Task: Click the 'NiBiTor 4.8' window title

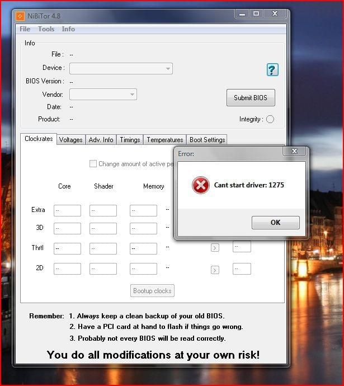Action: pos(44,16)
